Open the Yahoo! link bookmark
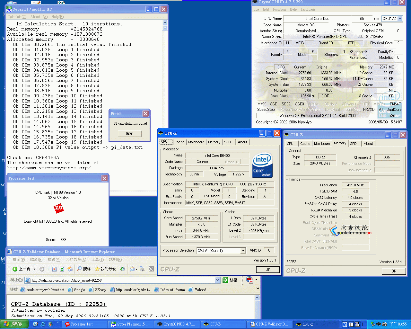 click(197, 290)
